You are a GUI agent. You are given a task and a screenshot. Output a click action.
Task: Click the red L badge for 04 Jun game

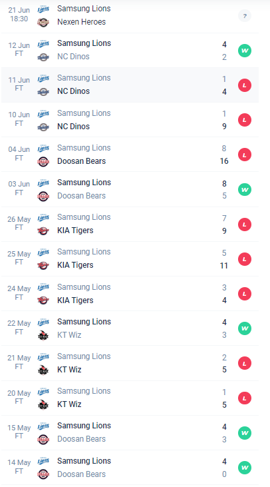pyautogui.click(x=245, y=155)
